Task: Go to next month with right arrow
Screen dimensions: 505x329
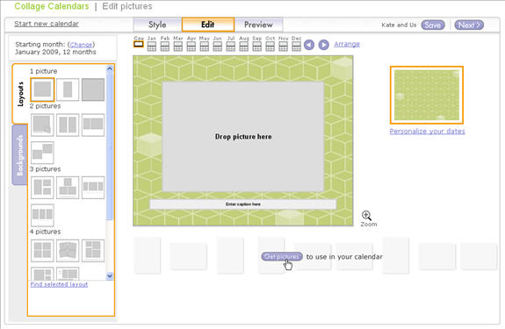Action: coord(324,45)
